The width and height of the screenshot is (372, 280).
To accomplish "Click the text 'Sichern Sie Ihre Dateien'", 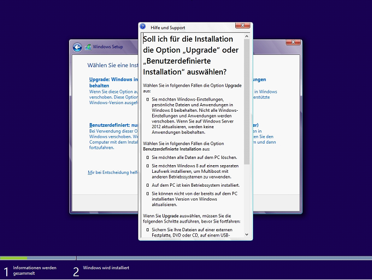I will [192, 232].
